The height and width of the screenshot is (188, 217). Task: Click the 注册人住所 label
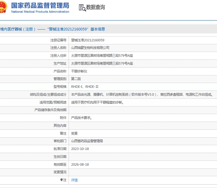tap(58, 56)
